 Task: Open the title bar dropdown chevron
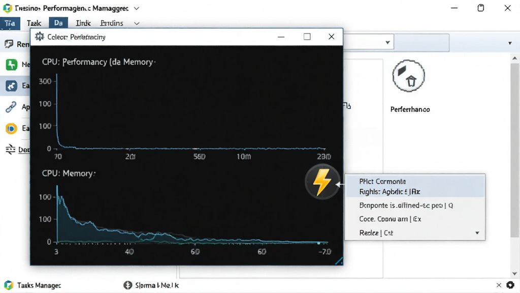137,8
